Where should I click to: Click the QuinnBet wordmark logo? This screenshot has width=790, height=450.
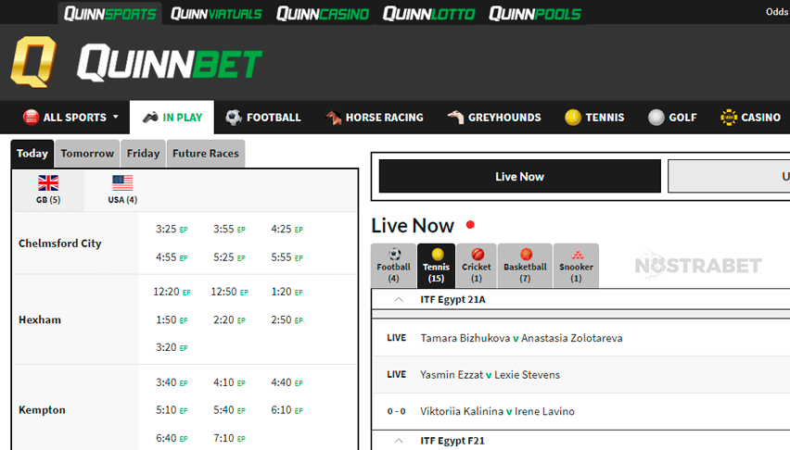tap(170, 62)
